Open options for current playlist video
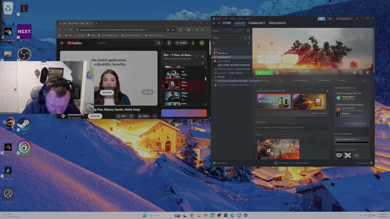The height and width of the screenshot is (219, 390). click(203, 63)
